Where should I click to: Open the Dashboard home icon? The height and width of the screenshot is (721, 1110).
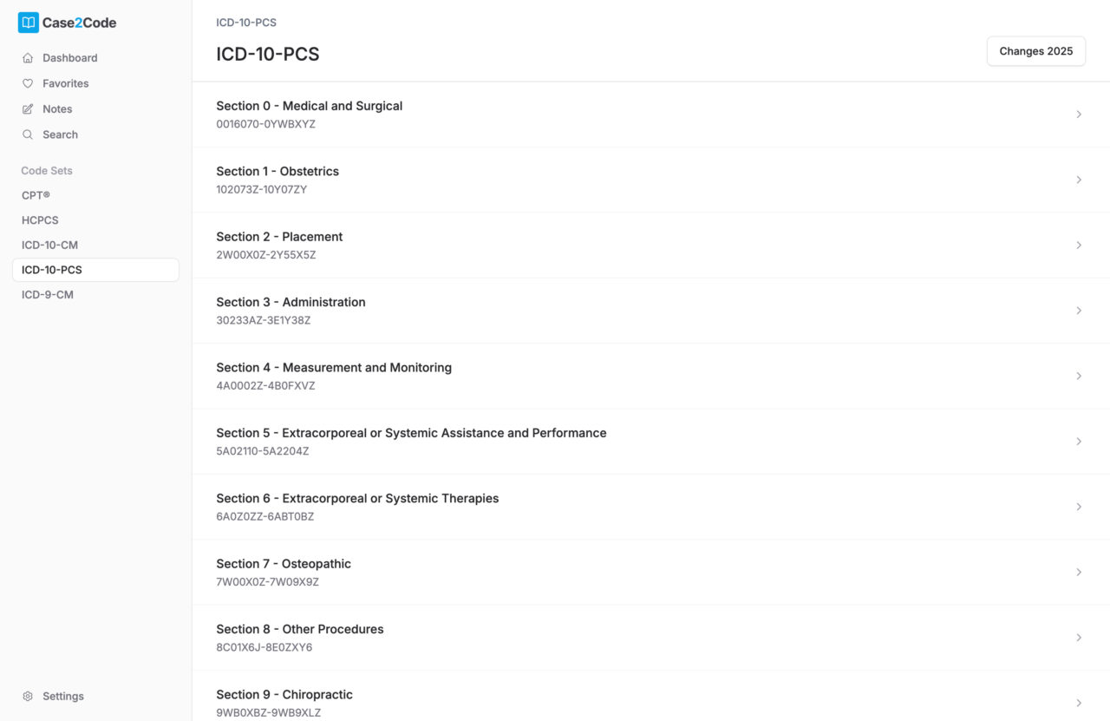(x=29, y=57)
